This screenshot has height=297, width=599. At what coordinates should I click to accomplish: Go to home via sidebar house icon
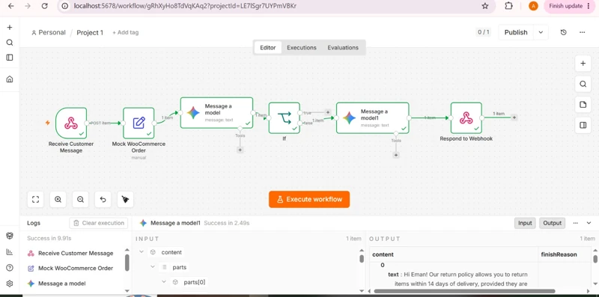tap(10, 79)
